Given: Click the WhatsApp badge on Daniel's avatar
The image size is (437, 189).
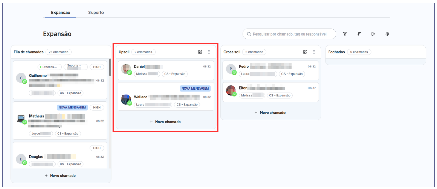Looking at the screenshot, I should (130, 72).
